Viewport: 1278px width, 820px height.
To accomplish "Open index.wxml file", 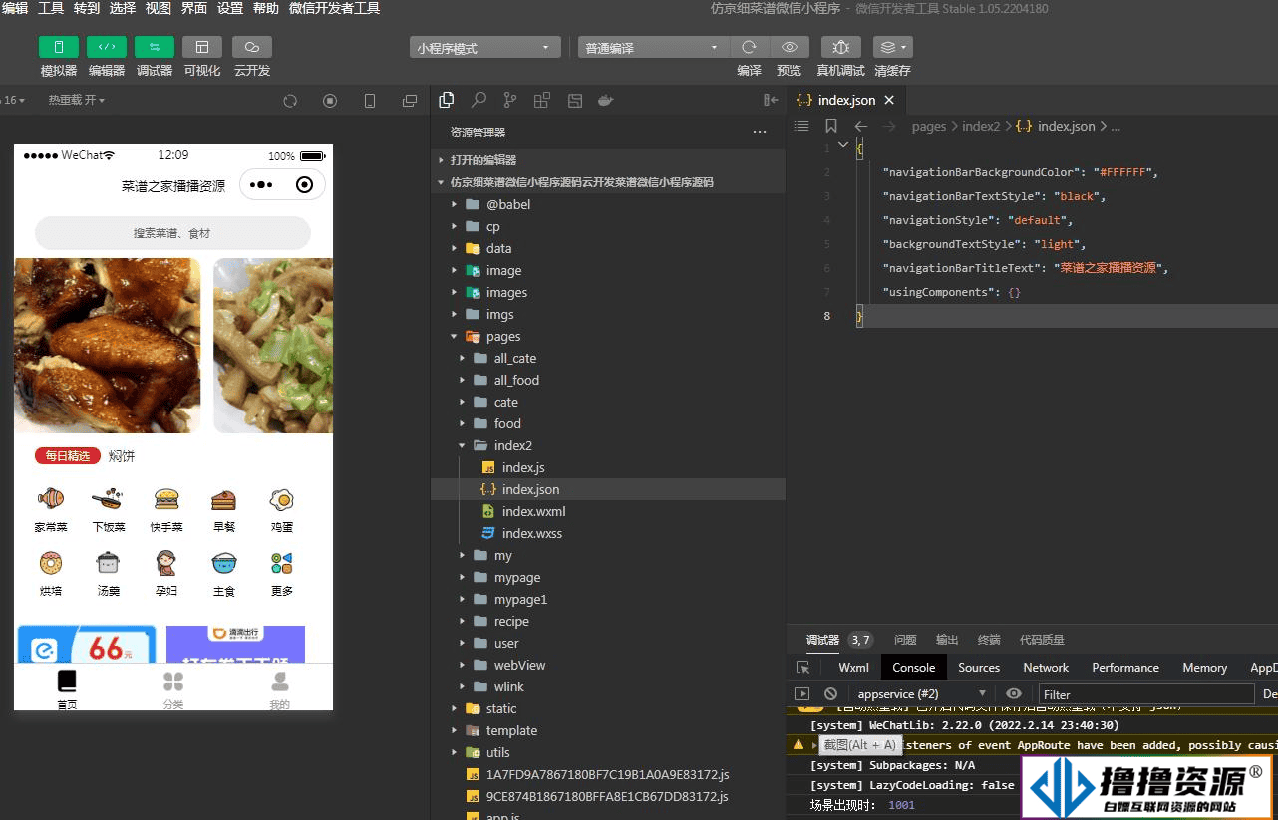I will 608,511.
